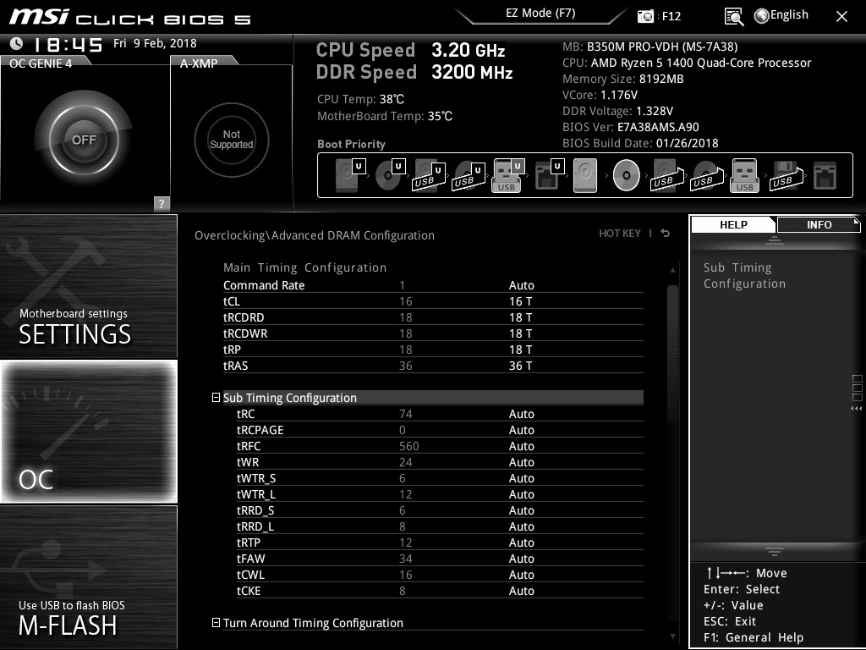Click the A-XMP tab label
The width and height of the screenshot is (866, 650).
(199, 63)
